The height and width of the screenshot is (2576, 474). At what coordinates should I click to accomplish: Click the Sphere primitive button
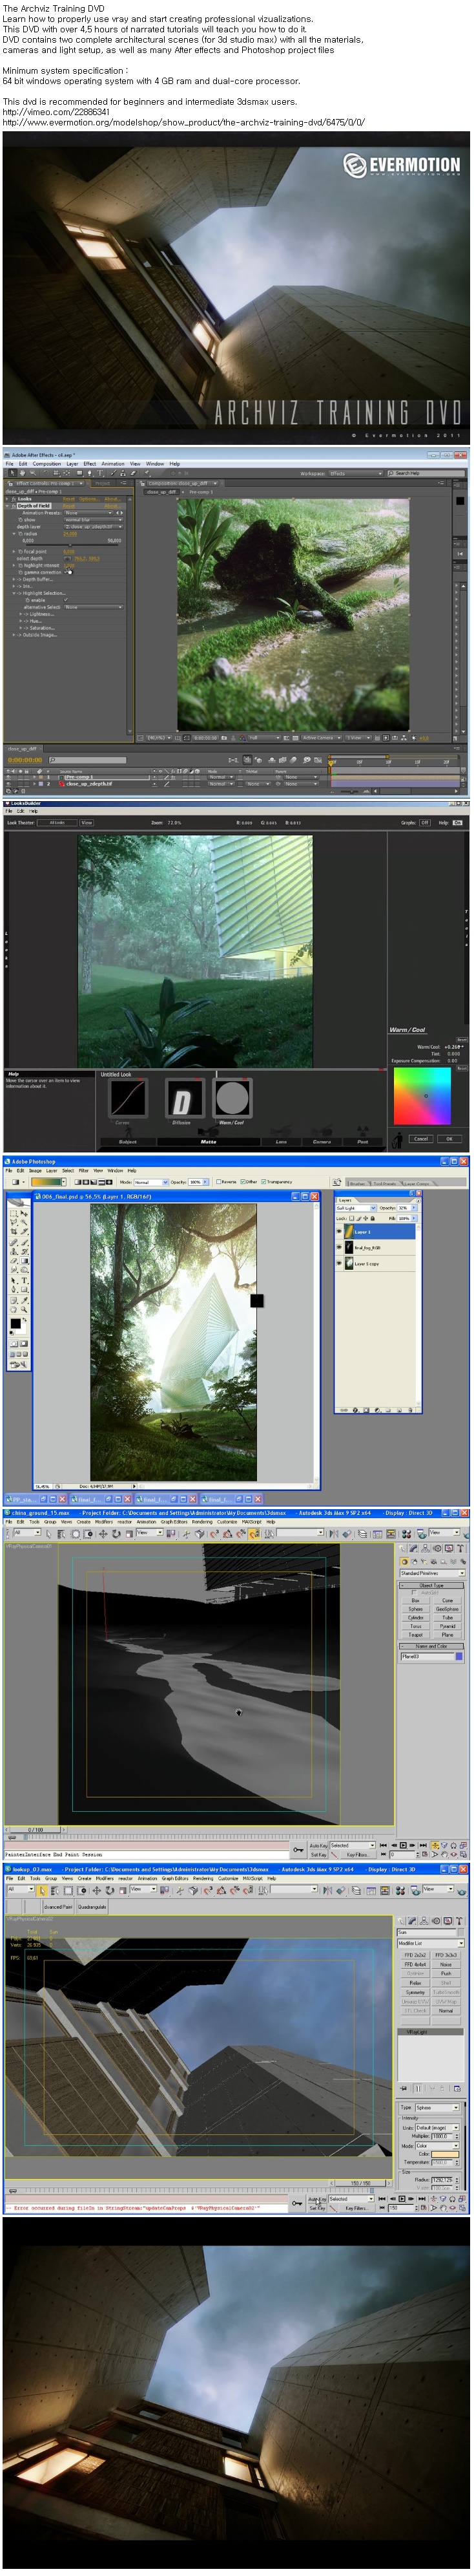[x=415, y=1609]
